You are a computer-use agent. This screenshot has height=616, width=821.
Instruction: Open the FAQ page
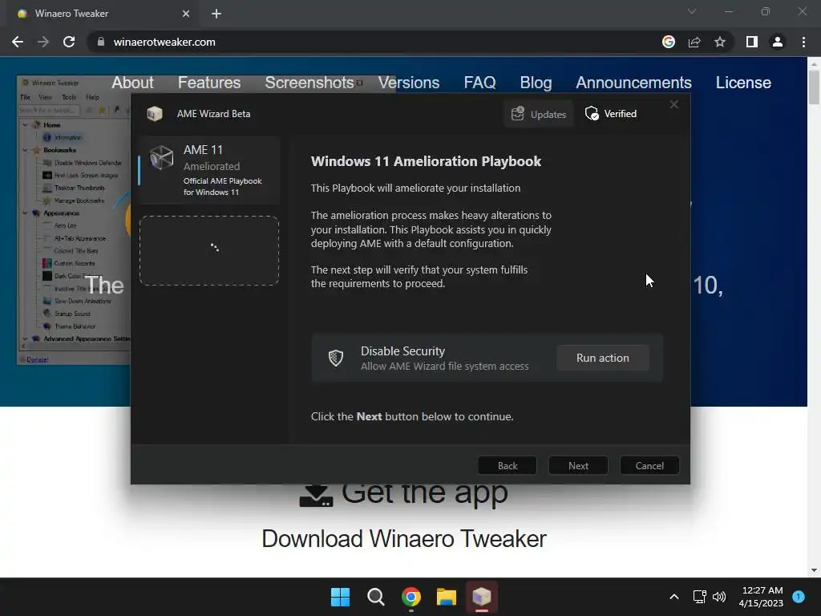[x=479, y=83]
